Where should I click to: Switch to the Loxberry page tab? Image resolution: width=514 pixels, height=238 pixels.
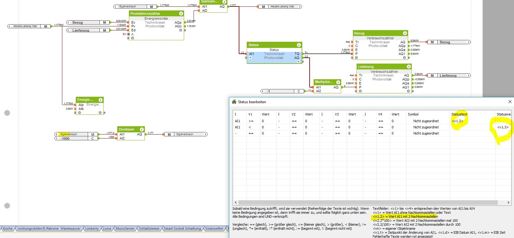coord(92,228)
